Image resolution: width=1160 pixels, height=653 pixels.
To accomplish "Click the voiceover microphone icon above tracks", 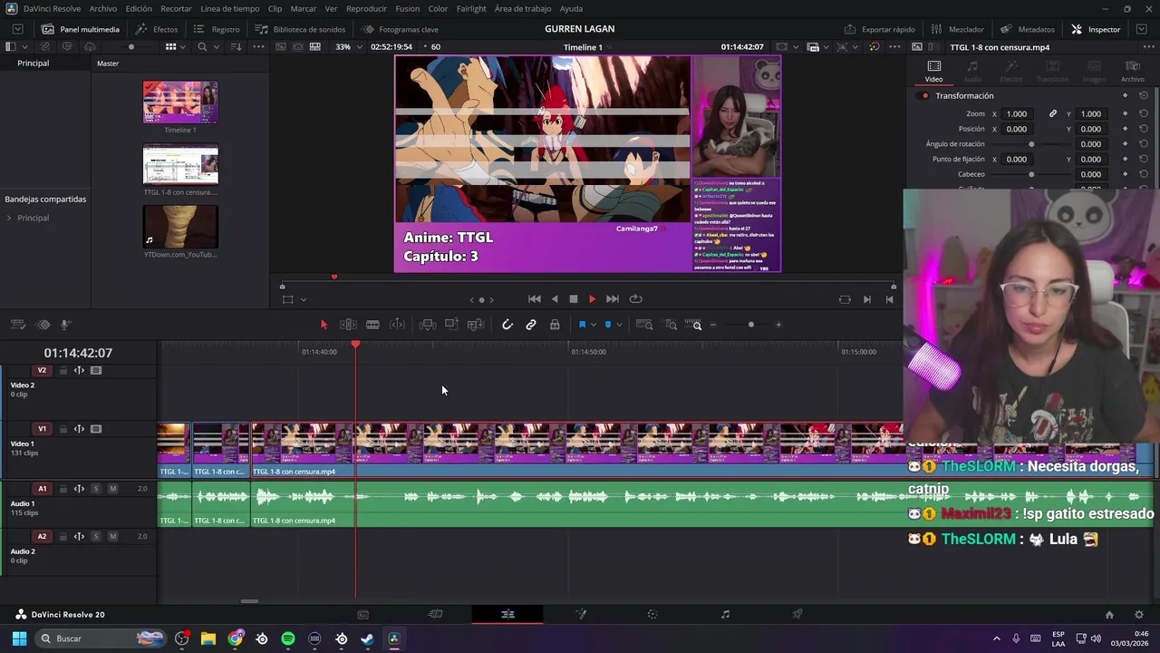I will 65,325.
